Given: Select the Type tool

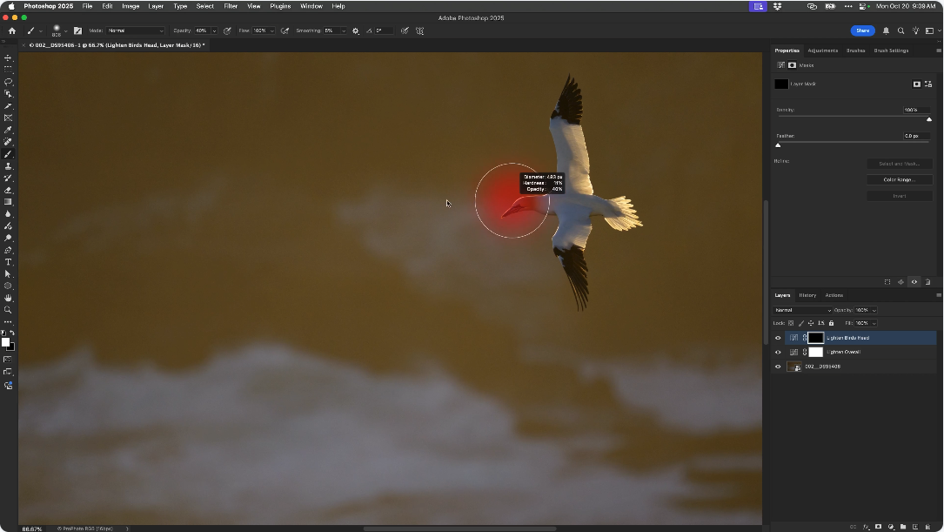Looking at the screenshot, I should coord(9,262).
